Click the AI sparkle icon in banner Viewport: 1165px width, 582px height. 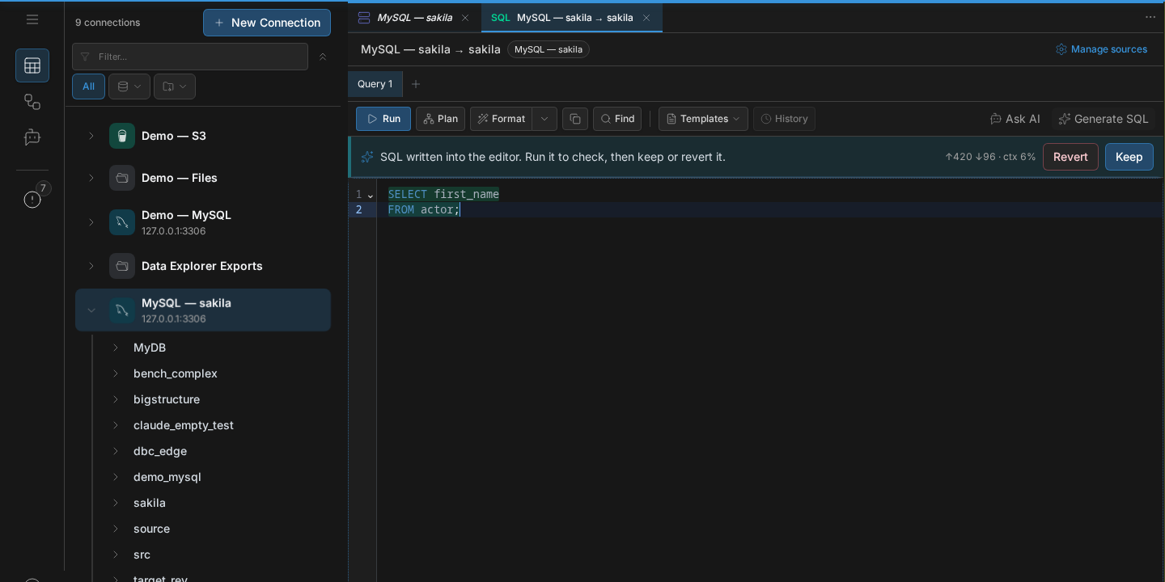367,157
